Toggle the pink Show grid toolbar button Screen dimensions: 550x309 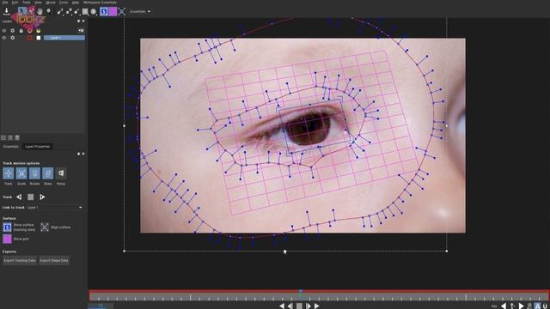(x=113, y=11)
